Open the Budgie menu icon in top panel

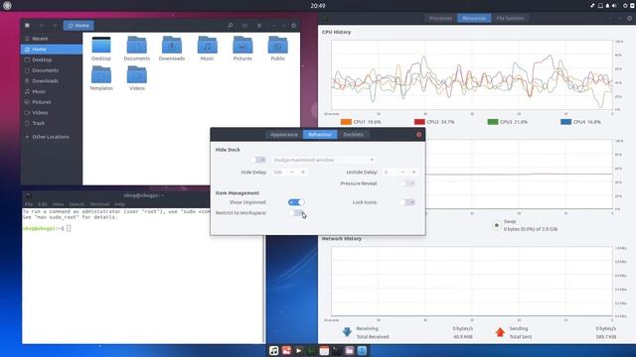pos(7,6)
